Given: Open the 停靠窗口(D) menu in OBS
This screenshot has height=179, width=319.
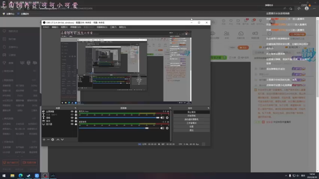Looking at the screenshot, I should (x=75, y=27).
